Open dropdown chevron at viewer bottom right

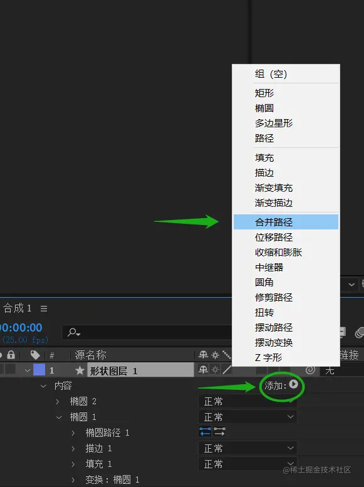pyautogui.click(x=351, y=284)
